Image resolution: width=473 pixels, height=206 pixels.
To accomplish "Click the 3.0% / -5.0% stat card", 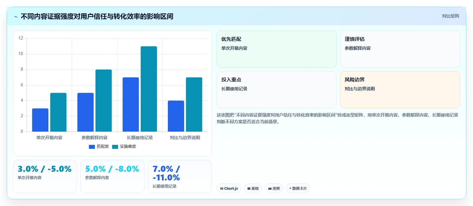I will pos(45,176).
